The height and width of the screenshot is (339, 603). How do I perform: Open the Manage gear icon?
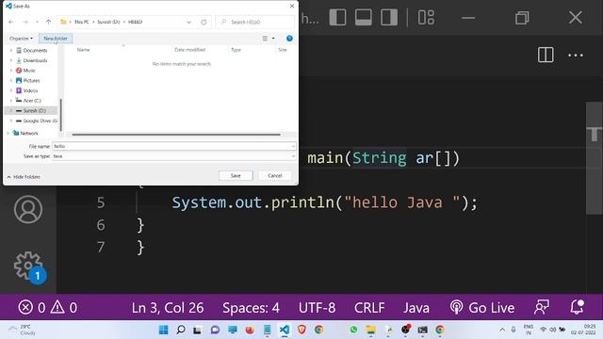click(x=28, y=266)
